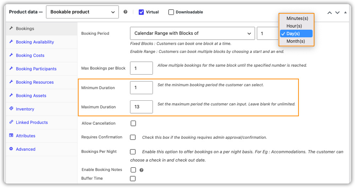Tick Enable Booking Notes checkbox
Image resolution: width=355 pixels, height=188 pixels.
coord(133,170)
